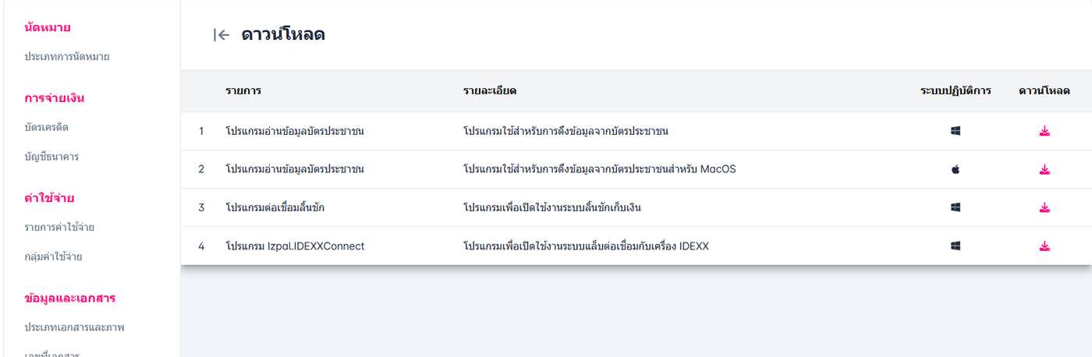Open ประเภทเอกสารและภาพ page

point(74,327)
